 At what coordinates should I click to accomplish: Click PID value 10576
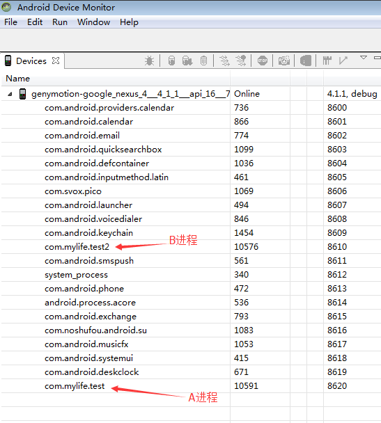pyautogui.click(x=246, y=247)
